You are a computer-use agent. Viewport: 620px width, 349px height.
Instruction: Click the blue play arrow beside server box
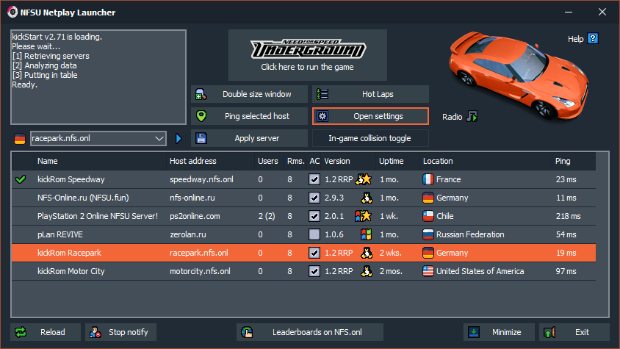pyautogui.click(x=179, y=138)
